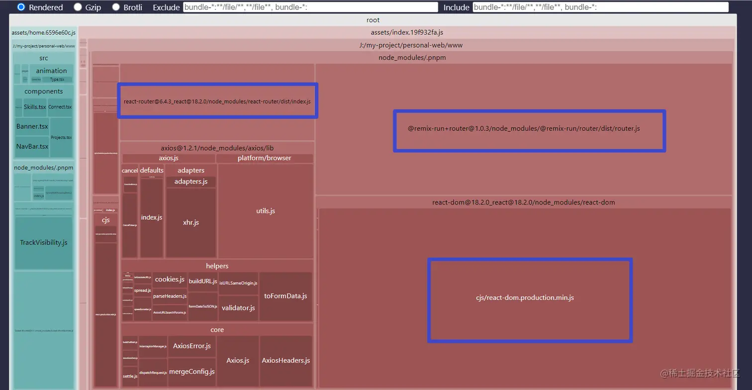Viewport: 752px width, 390px height.
Task: Select the InterceptorManager.js file block
Action: tap(153, 346)
